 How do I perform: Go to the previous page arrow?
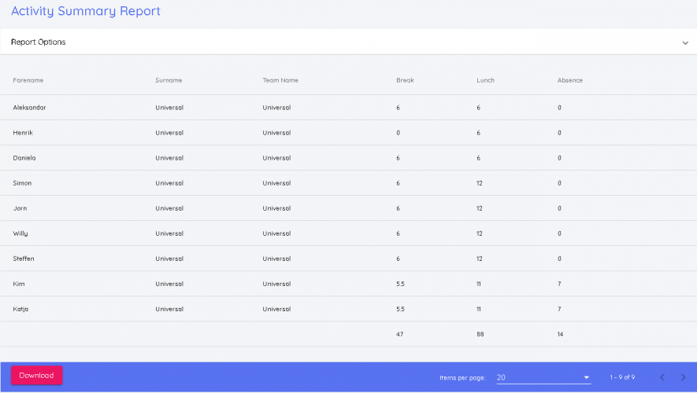tap(662, 377)
